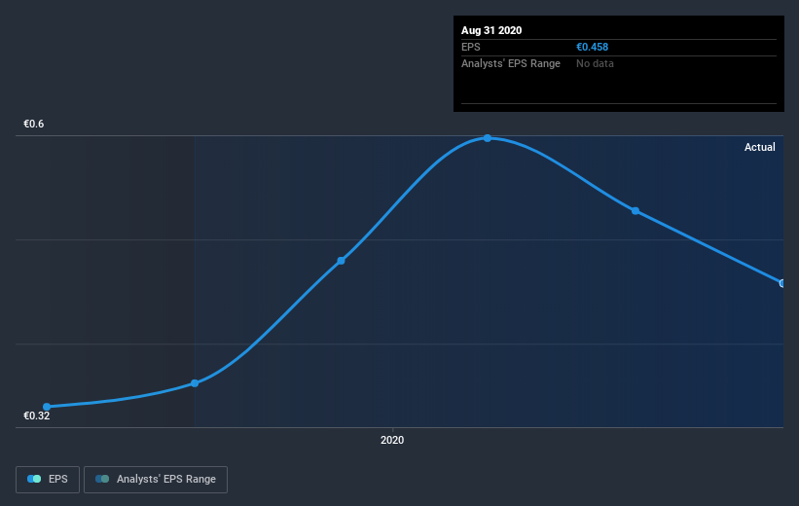799x506 pixels.
Task: Click the €0.32 y-axis label
Action: pyautogui.click(x=37, y=416)
